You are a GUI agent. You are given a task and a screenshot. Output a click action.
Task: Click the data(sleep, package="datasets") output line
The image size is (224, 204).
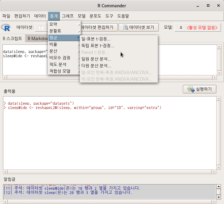(x=39, y=103)
